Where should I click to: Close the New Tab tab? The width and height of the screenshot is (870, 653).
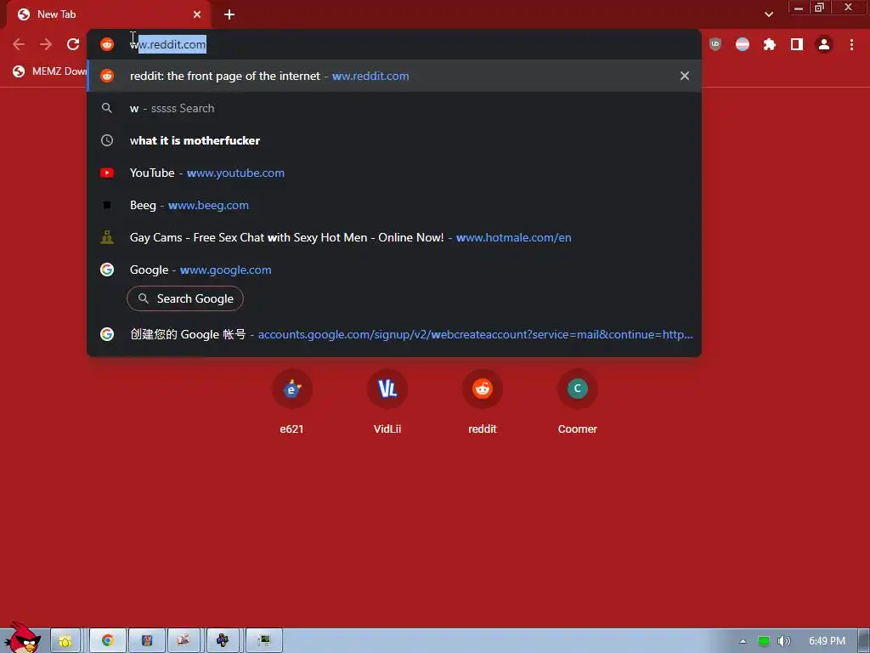(197, 14)
